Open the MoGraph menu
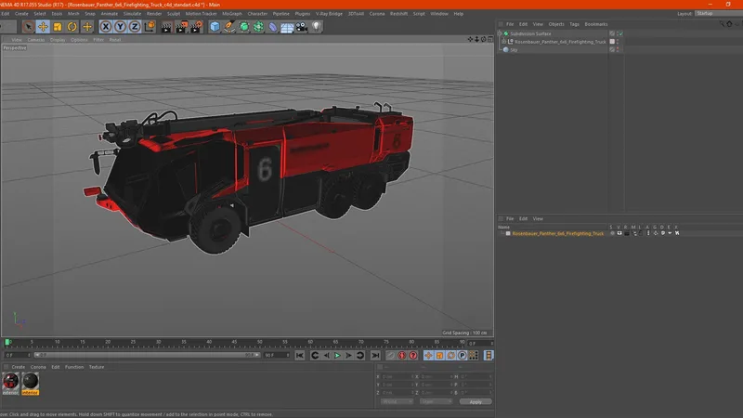743x418 pixels. pos(232,14)
